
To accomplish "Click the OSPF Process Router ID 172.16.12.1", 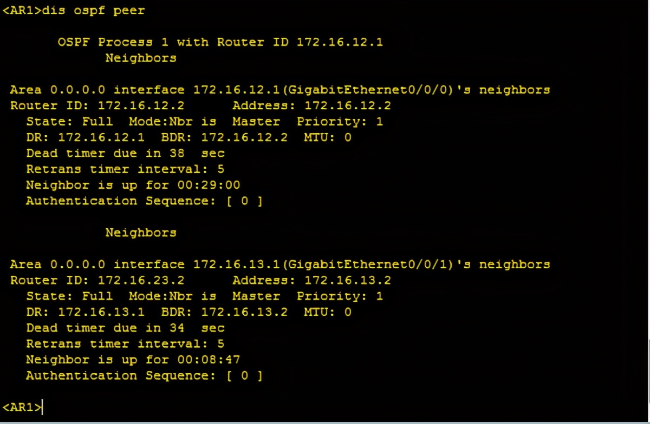I will 340,42.
